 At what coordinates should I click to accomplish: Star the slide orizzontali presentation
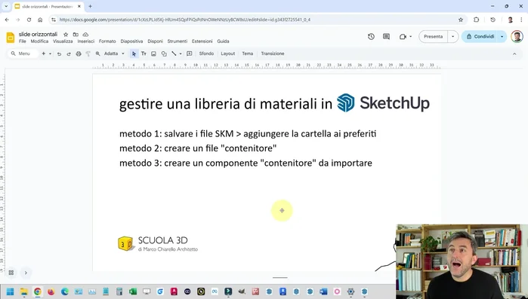66,34
